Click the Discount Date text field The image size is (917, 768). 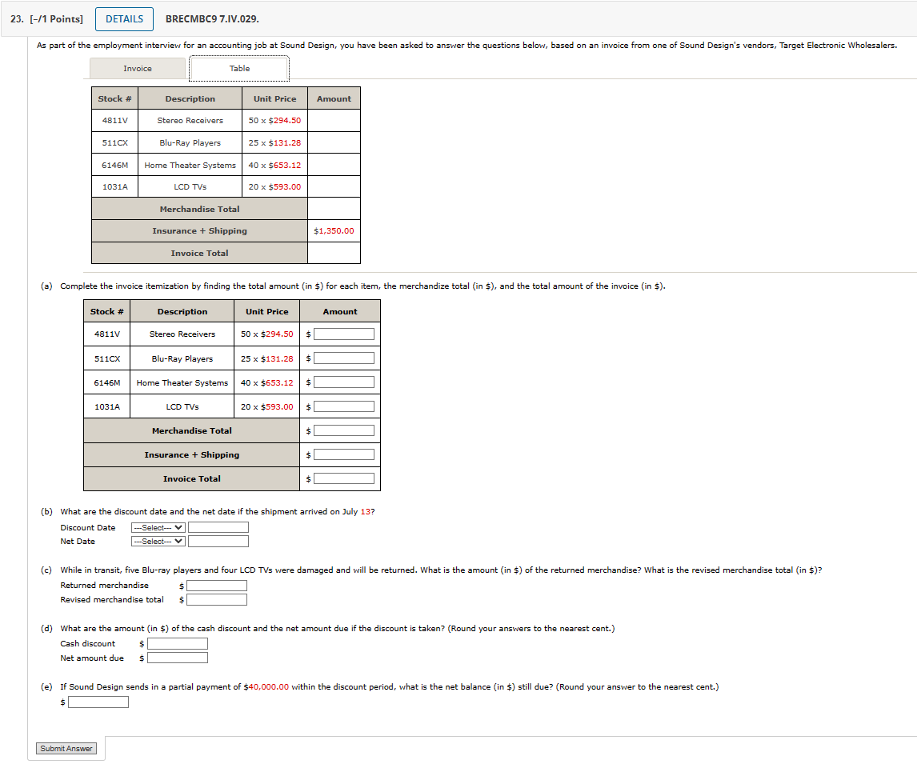218,527
